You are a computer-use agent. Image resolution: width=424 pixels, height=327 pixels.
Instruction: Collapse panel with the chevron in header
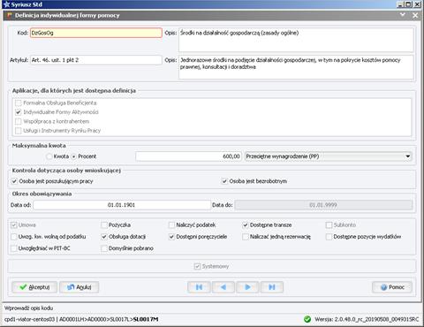(x=403, y=15)
